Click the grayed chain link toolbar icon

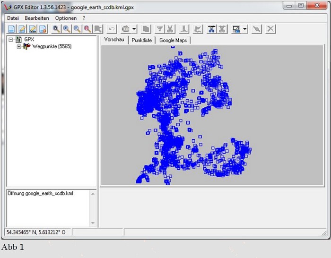pos(257,29)
